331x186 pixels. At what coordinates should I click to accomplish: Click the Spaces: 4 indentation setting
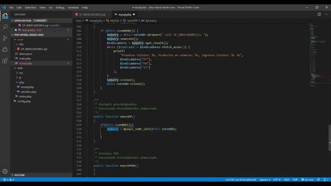[x=265, y=180]
